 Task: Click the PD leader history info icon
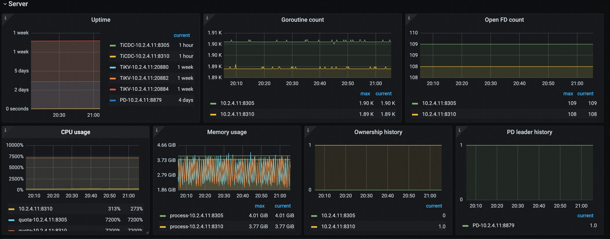(x=459, y=129)
